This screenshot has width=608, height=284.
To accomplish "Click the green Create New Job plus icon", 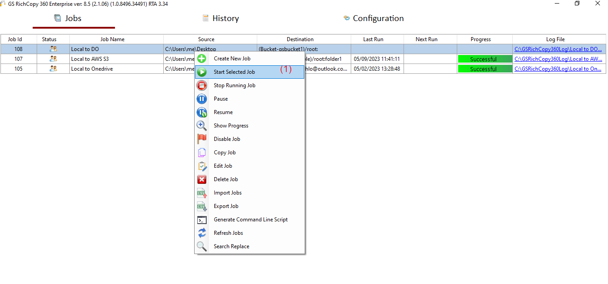I will click(202, 59).
